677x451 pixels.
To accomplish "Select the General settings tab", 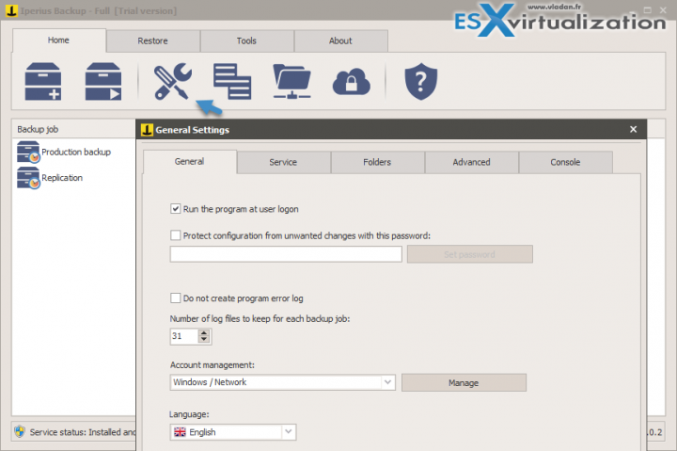I will [x=190, y=161].
